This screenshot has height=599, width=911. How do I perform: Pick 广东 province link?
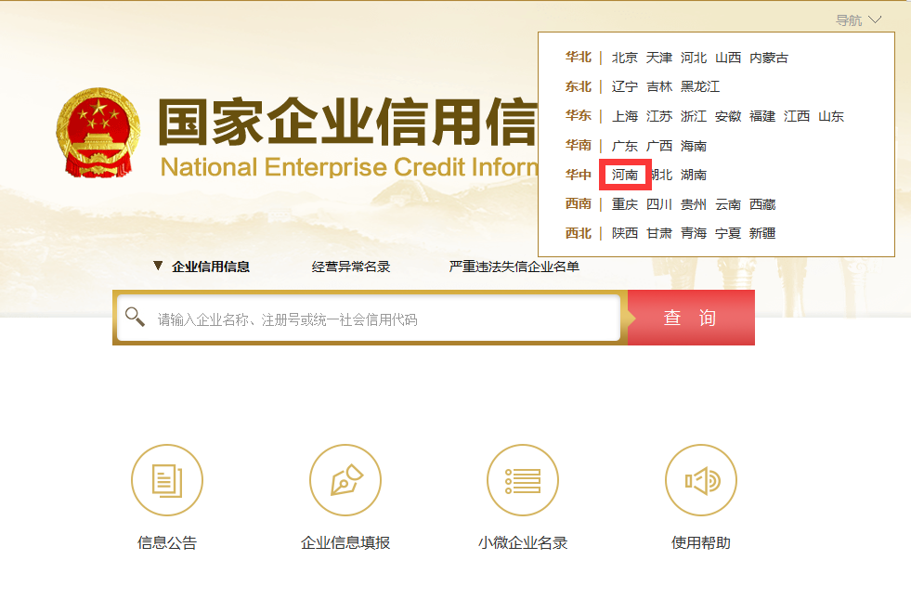point(625,146)
